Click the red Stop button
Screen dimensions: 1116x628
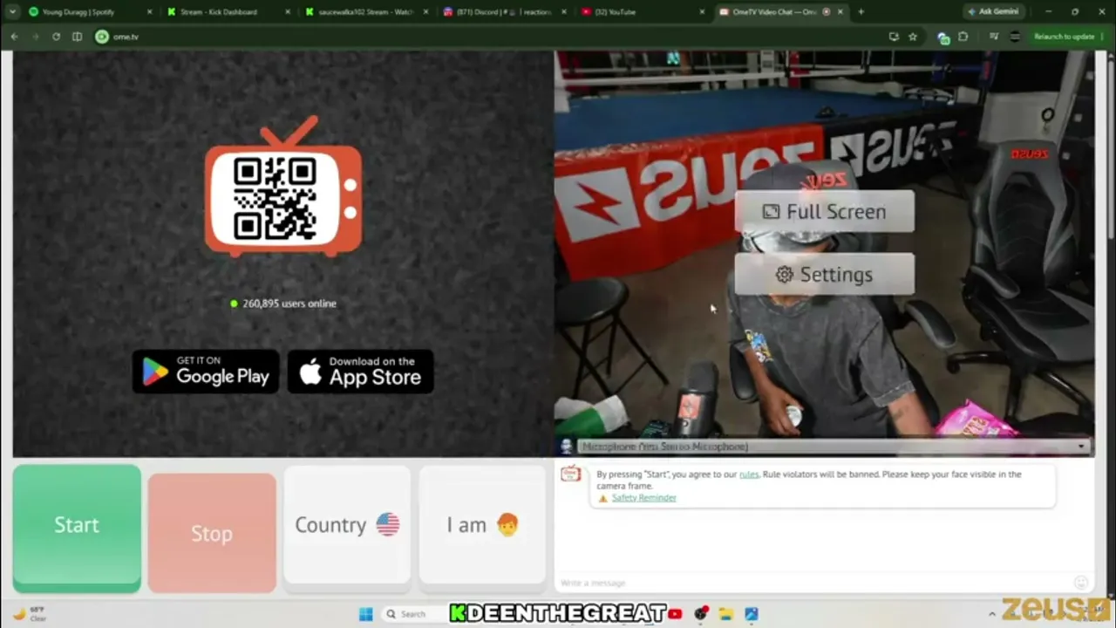pyautogui.click(x=212, y=533)
